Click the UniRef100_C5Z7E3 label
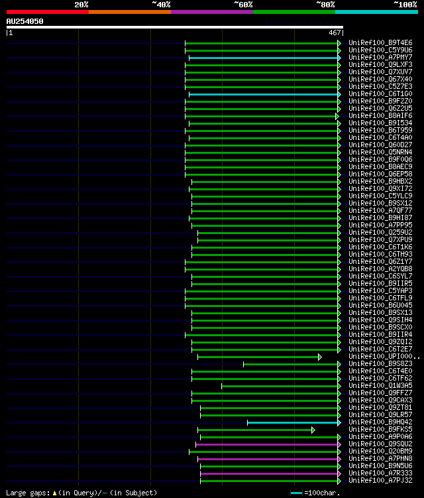The width and height of the screenshot is (424, 498). (380, 86)
